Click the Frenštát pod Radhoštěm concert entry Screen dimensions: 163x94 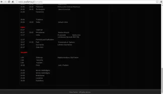(45, 40)
